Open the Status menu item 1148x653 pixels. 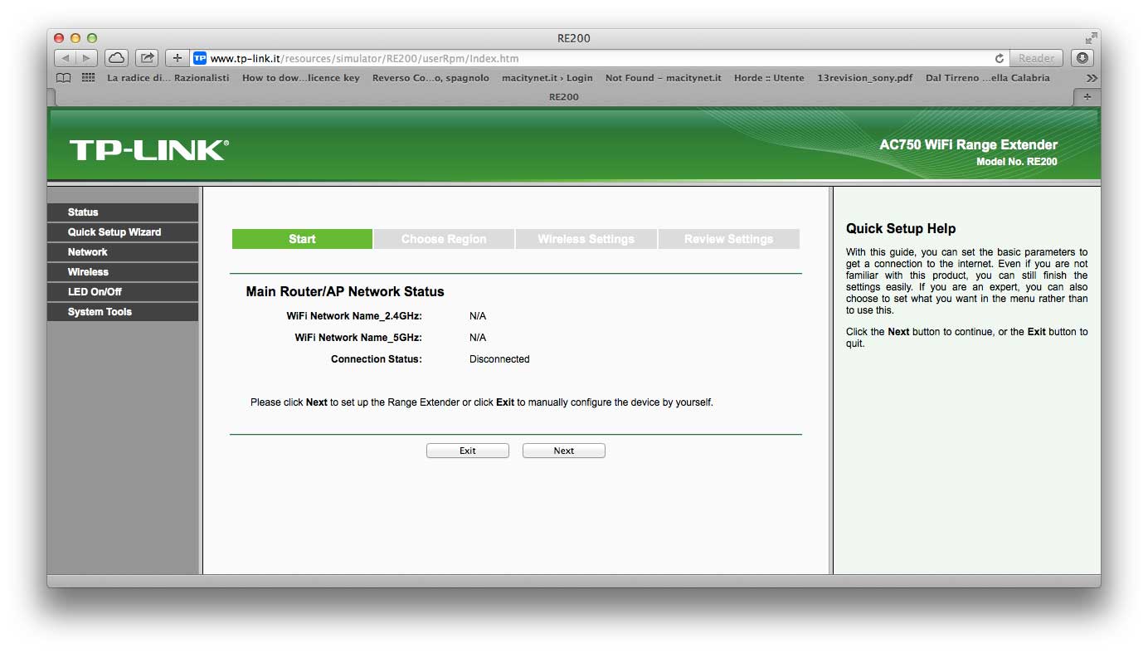pyautogui.click(x=123, y=212)
